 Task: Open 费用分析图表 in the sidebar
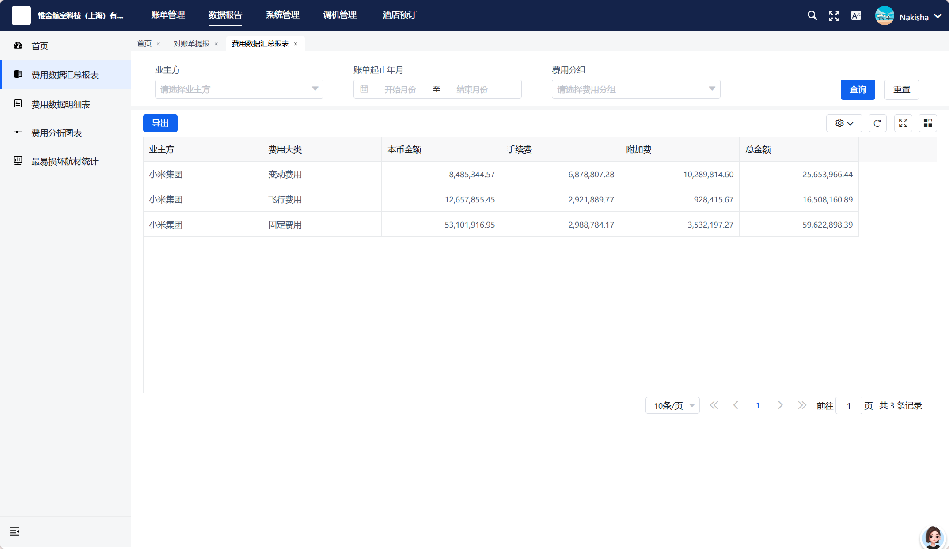pos(57,133)
